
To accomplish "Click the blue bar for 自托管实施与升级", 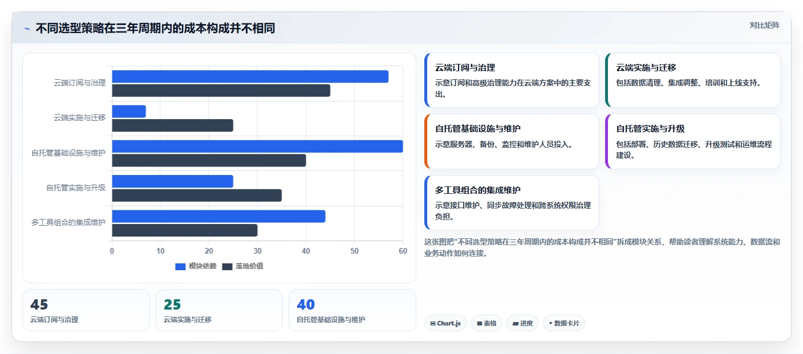I will pyautogui.click(x=172, y=181).
